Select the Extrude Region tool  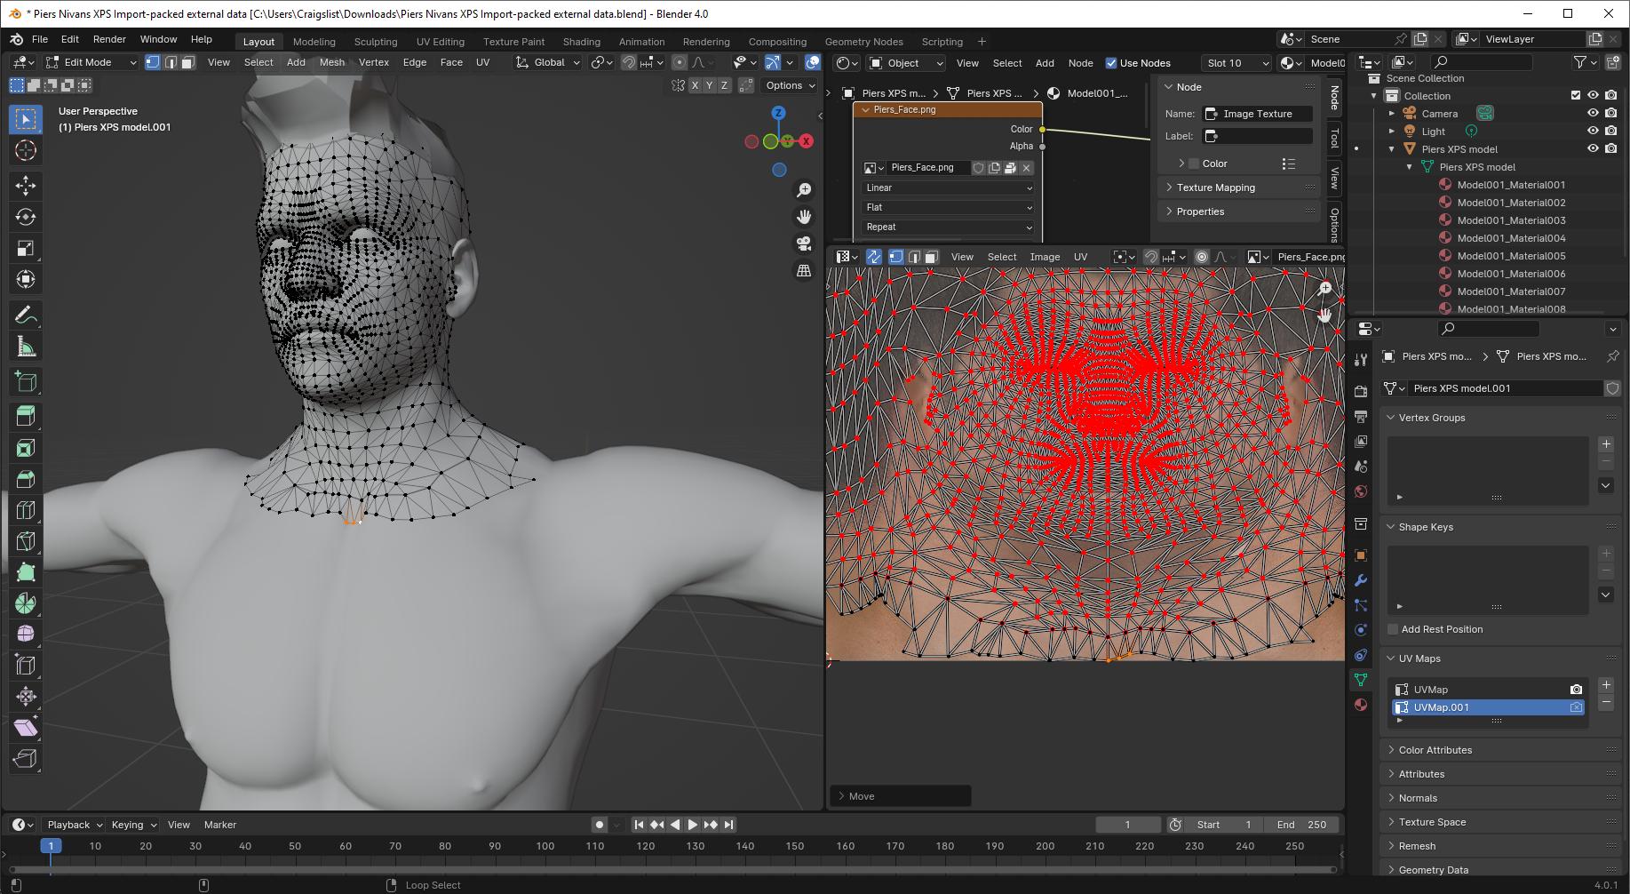click(26, 416)
